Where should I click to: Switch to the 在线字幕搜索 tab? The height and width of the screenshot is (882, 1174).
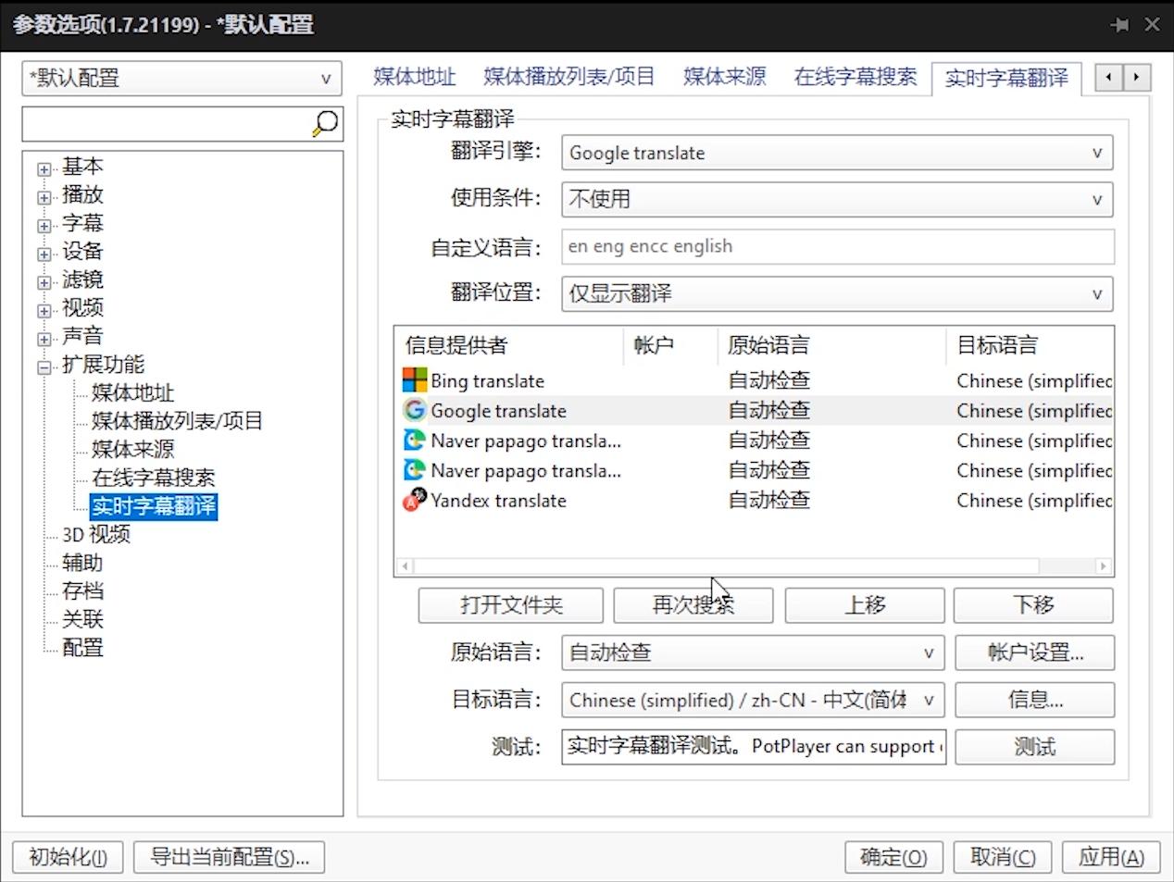coord(854,77)
